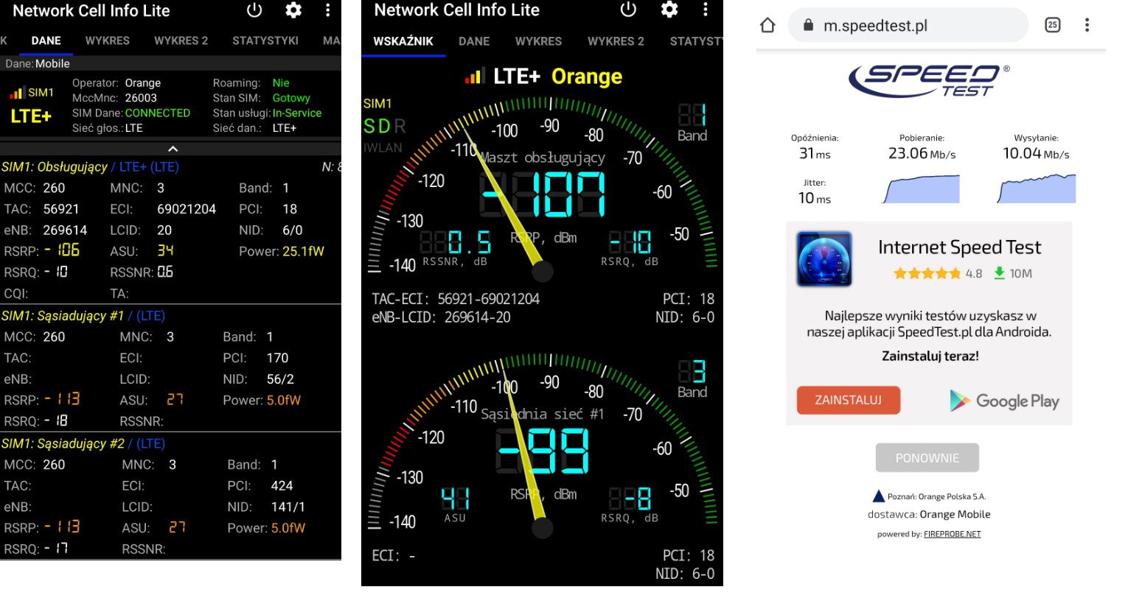The height and width of the screenshot is (598, 1128).
Task: Tap m.speedtest.pl address bar
Action: coord(908,26)
